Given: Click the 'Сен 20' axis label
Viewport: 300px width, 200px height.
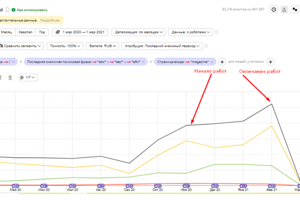Looking at the screenshot, I should 129,190.
